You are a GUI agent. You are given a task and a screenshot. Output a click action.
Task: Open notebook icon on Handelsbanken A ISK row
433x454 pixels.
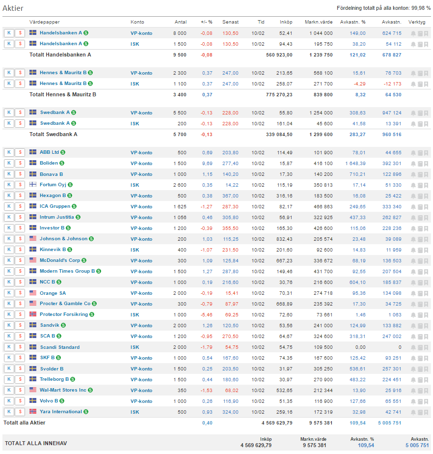click(420, 44)
